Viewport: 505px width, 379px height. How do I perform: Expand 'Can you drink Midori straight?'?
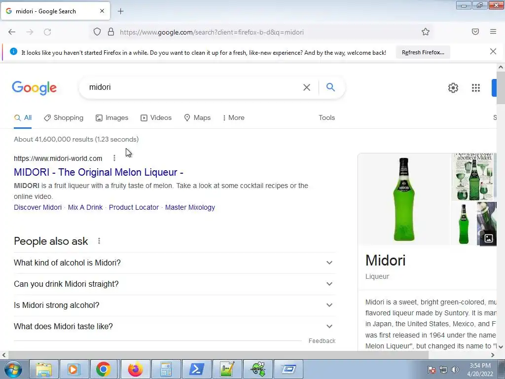[x=175, y=284]
